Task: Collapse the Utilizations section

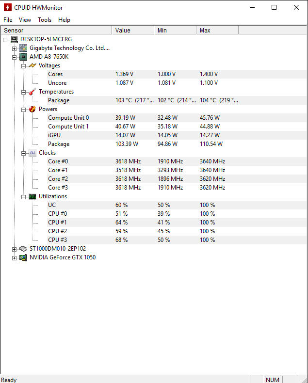Action: point(23,197)
